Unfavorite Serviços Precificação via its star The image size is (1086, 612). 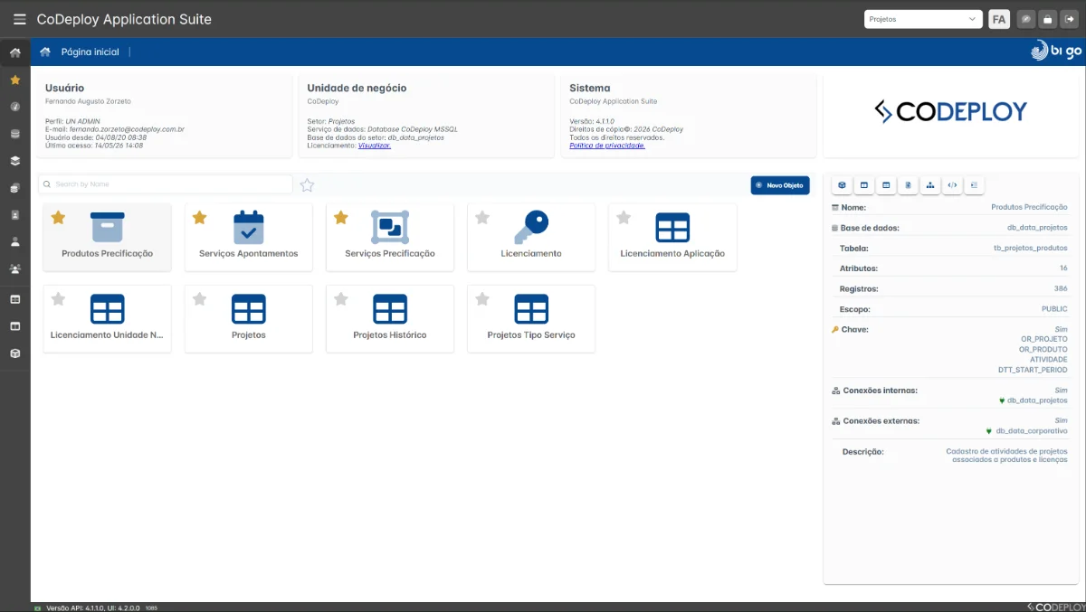(x=341, y=217)
